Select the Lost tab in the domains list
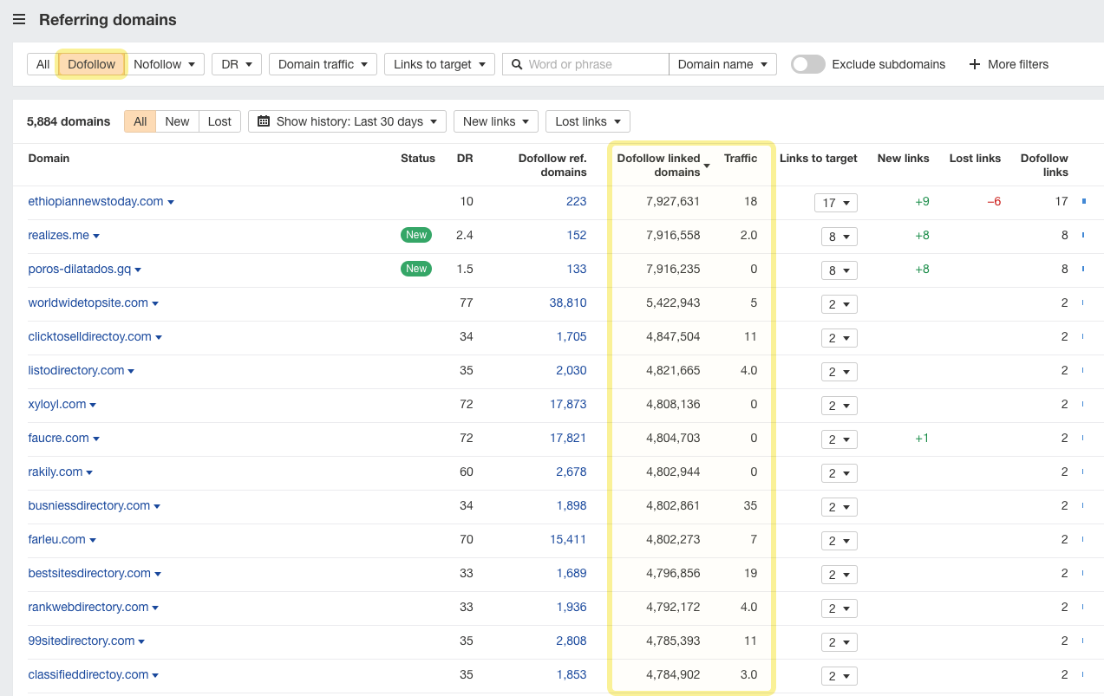 (x=219, y=121)
